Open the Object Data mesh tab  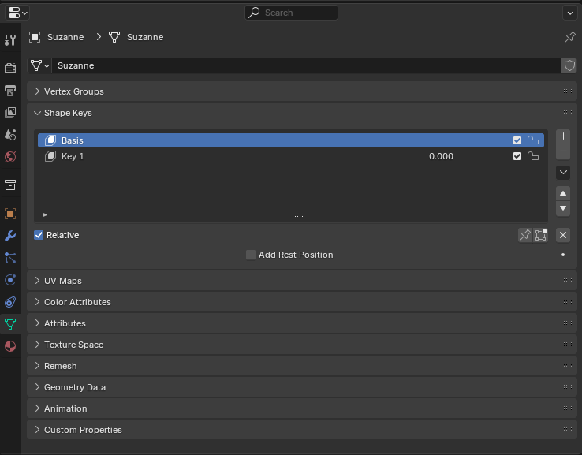pos(10,324)
